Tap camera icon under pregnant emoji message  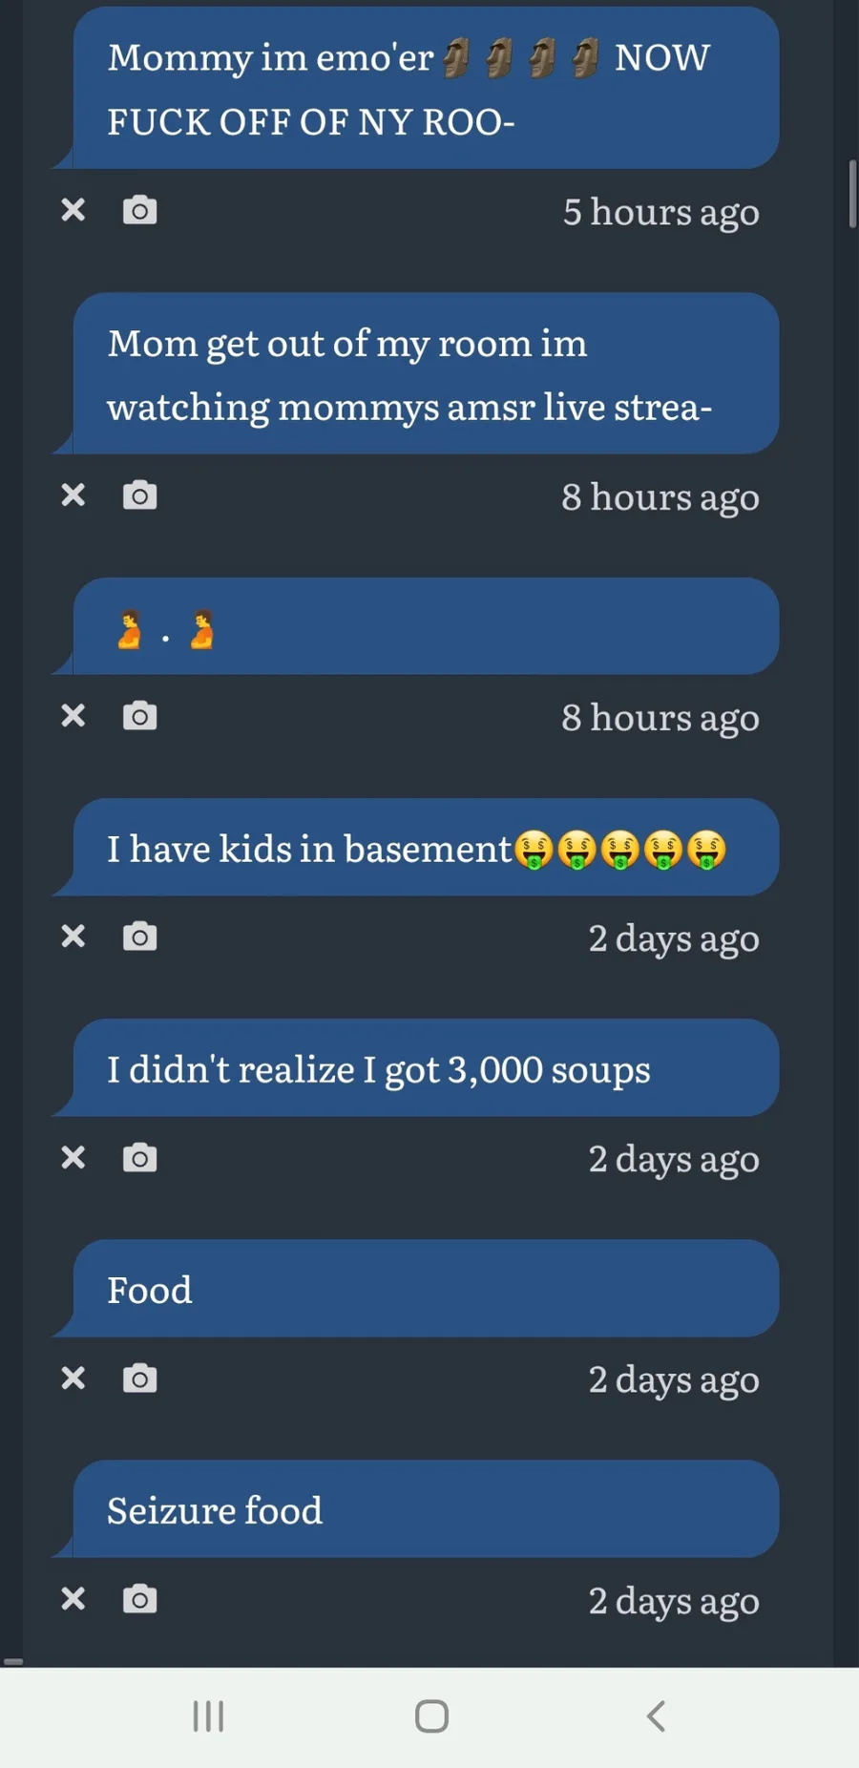point(139,716)
